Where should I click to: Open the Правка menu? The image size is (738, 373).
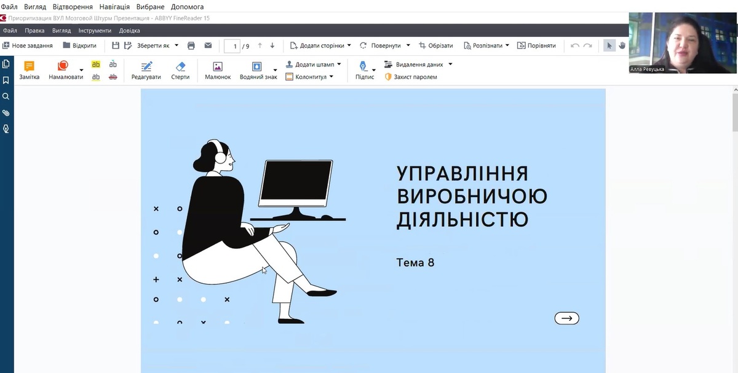(34, 30)
